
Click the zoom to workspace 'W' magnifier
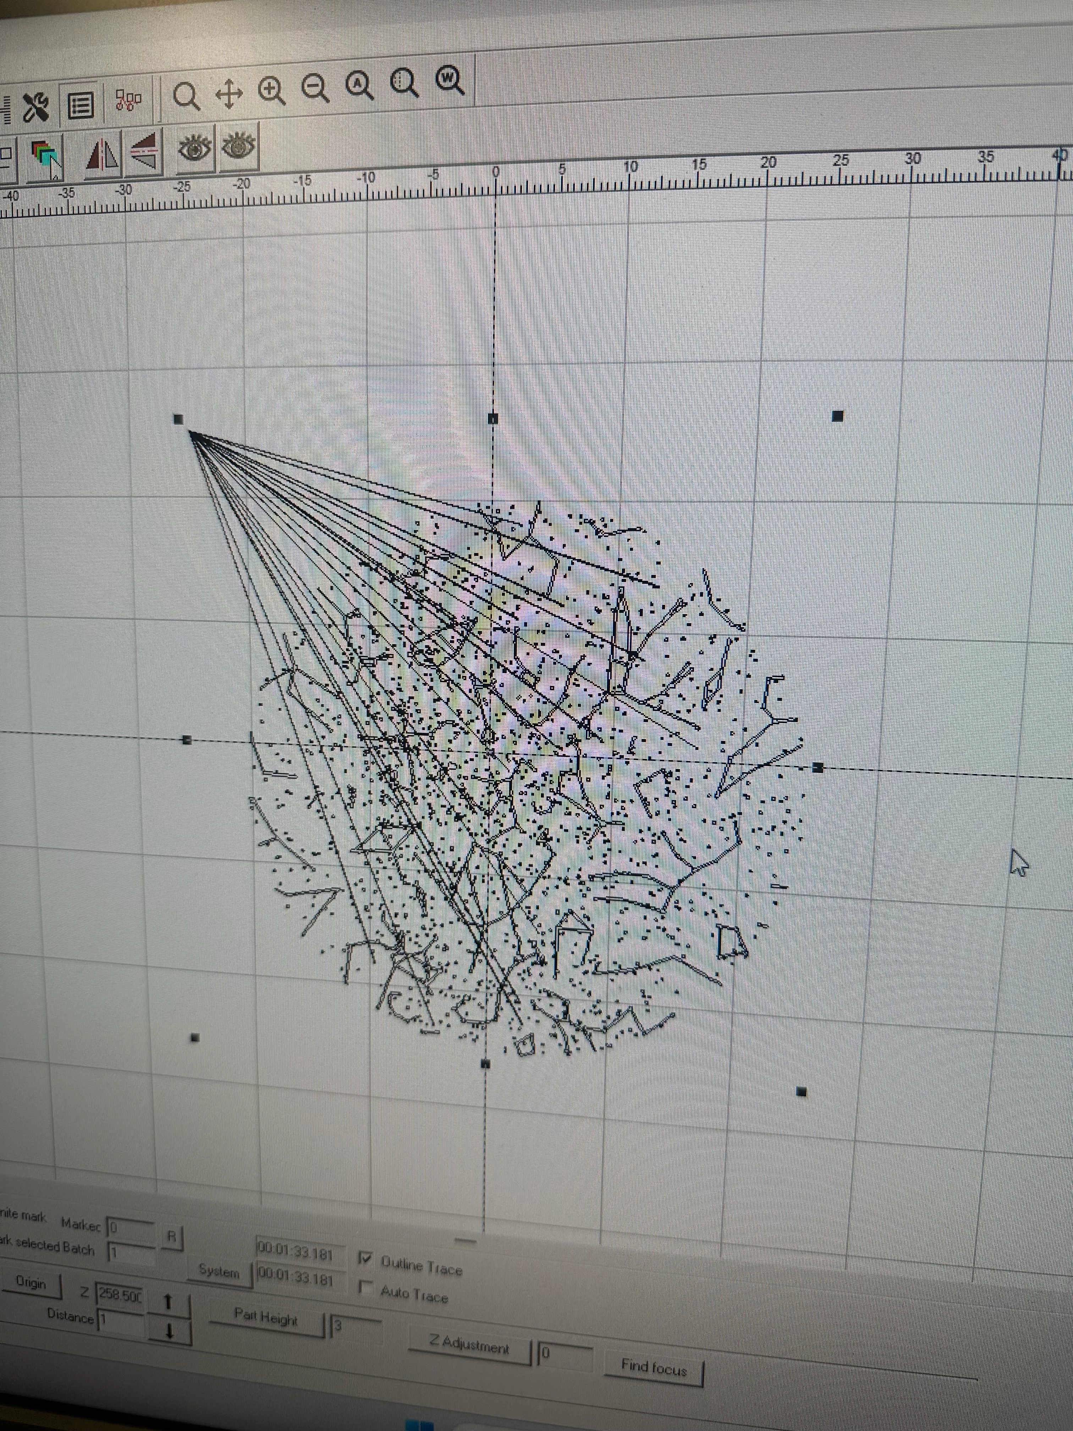tap(450, 80)
